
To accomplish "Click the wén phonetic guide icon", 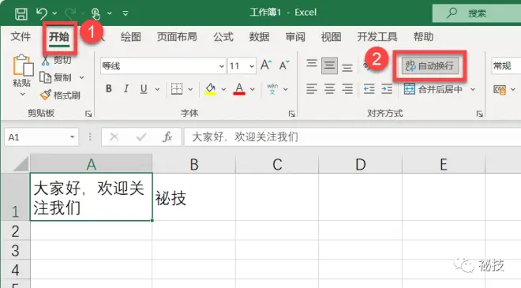I will (272, 89).
